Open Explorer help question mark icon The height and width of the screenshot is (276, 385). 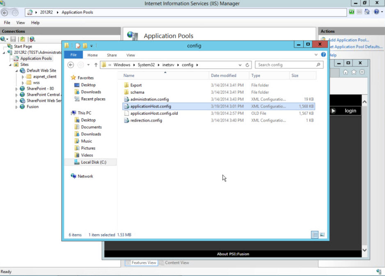coord(323,54)
